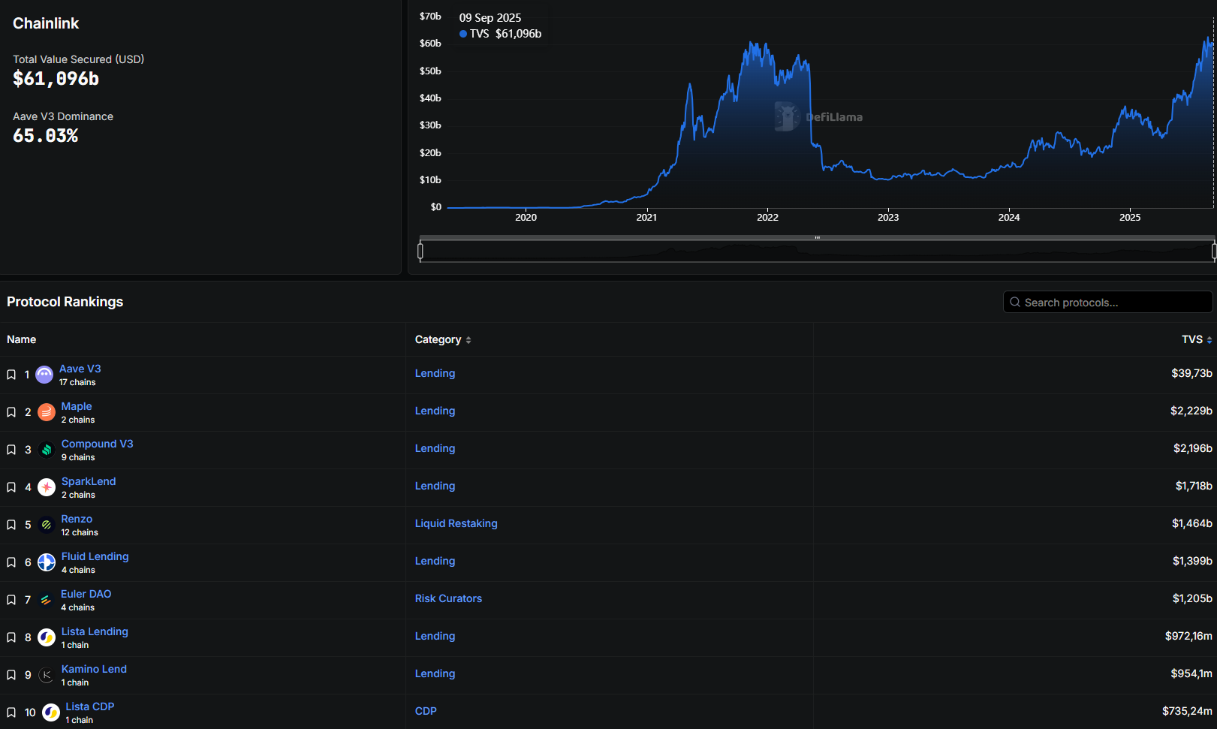
Task: Click the $61,096b total value figure
Action: (56, 79)
